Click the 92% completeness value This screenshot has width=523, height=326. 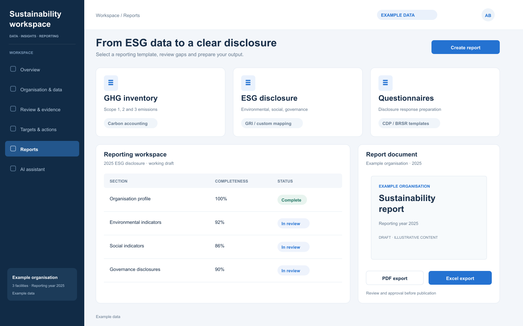click(220, 222)
